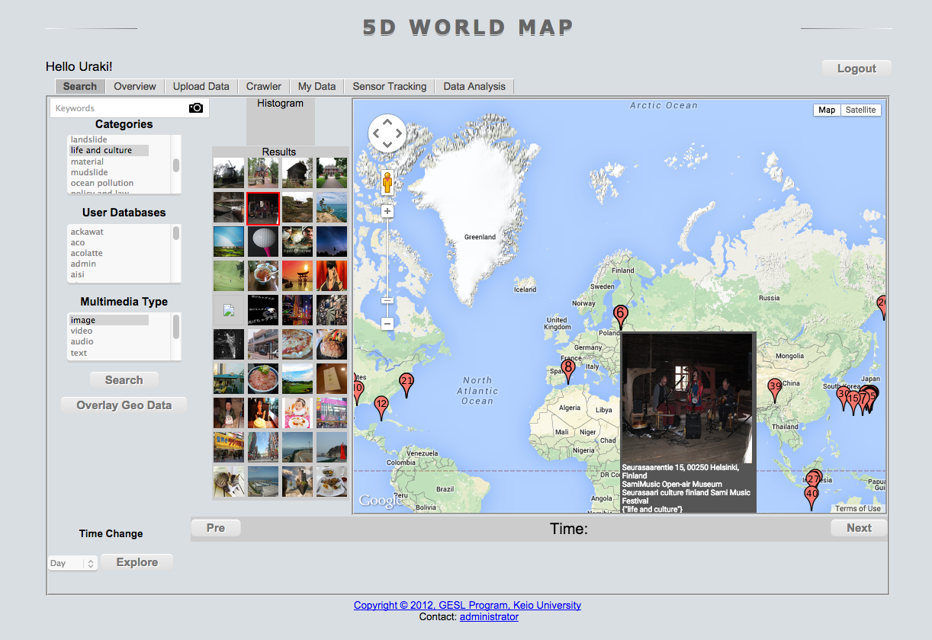Select admin in User Databases list

click(x=83, y=264)
